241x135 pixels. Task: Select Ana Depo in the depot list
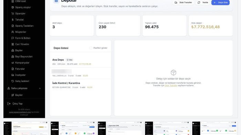point(81,62)
